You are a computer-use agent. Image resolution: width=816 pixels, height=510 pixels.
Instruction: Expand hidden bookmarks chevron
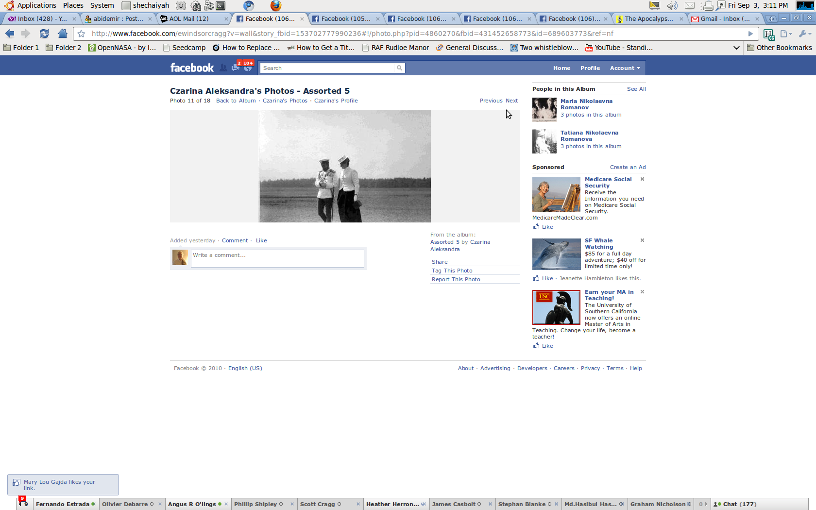pos(736,48)
